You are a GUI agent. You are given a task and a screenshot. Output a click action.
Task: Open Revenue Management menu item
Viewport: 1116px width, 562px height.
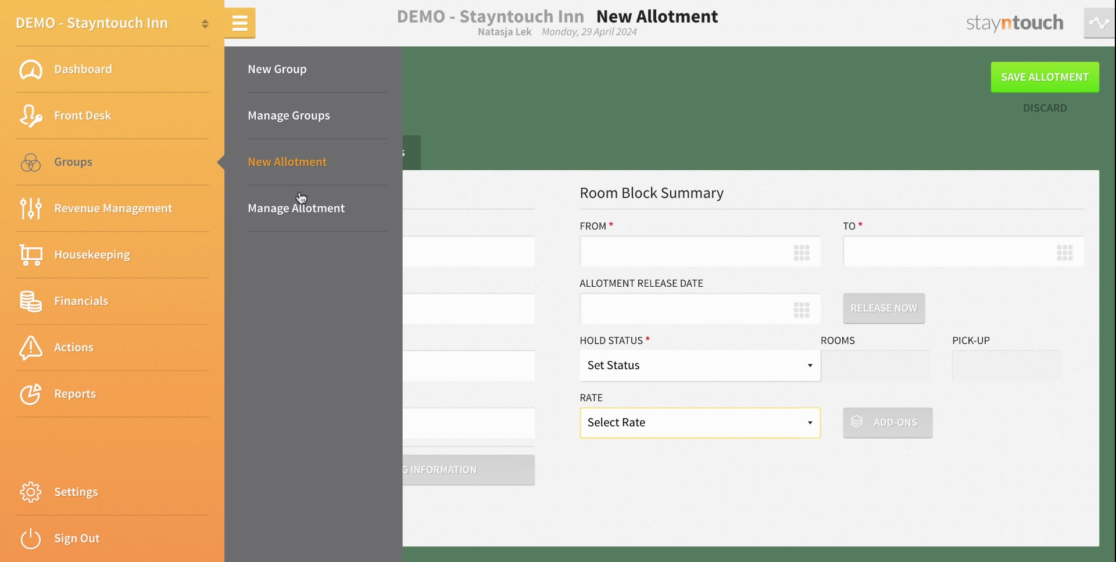tap(112, 208)
